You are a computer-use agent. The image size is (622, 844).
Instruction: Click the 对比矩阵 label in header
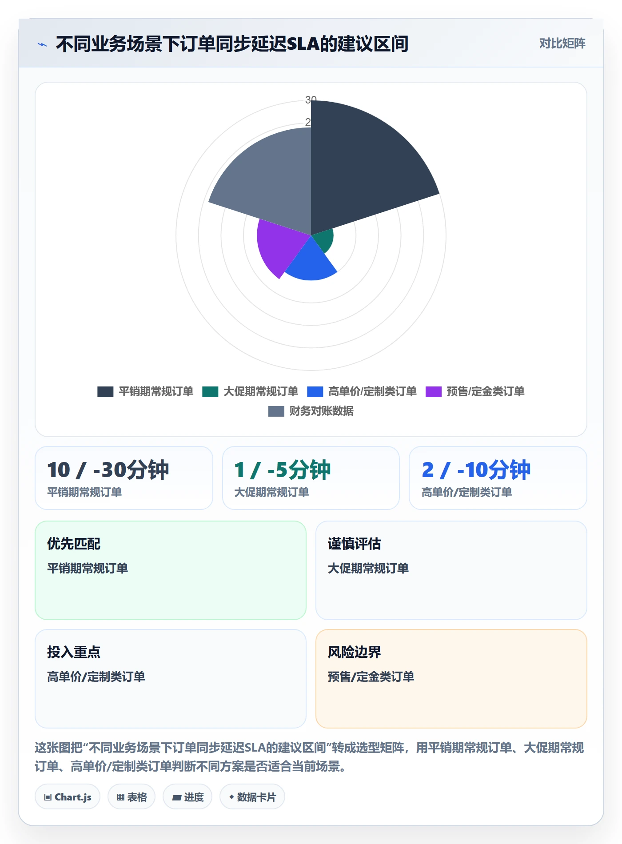[x=562, y=44]
